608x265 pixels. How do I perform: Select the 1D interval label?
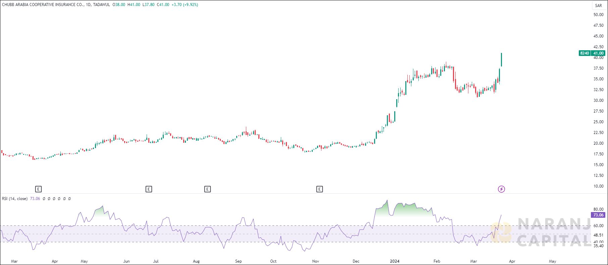coord(88,5)
